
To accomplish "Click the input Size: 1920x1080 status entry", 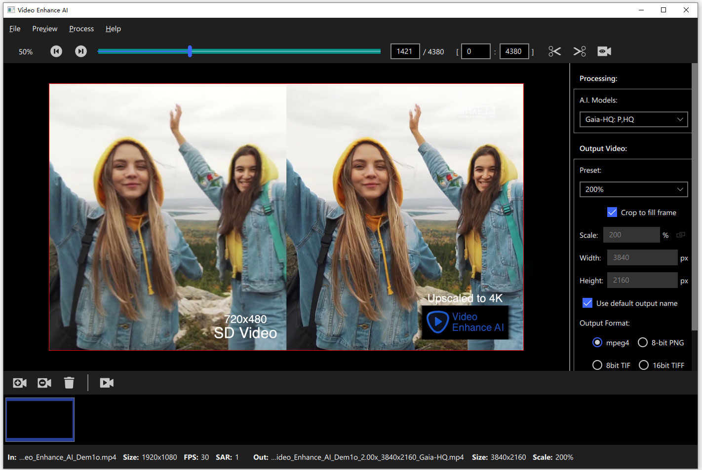I will coord(150,457).
